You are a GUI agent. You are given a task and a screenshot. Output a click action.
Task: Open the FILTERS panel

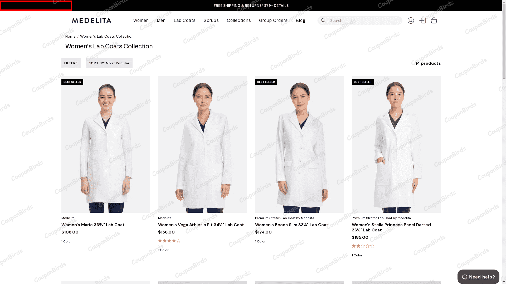tap(71, 63)
